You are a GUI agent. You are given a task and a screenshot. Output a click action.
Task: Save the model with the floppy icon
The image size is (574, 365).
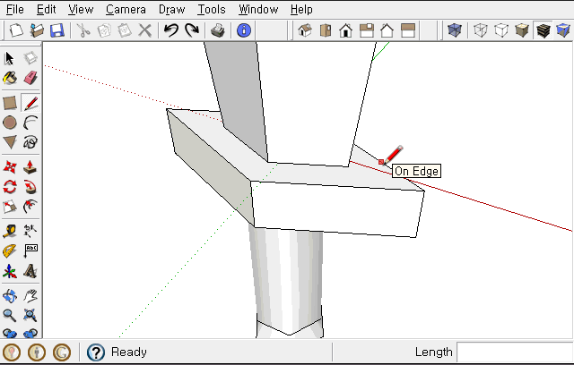click(x=57, y=30)
